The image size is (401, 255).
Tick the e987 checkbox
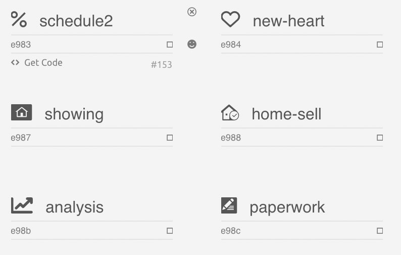coord(170,138)
